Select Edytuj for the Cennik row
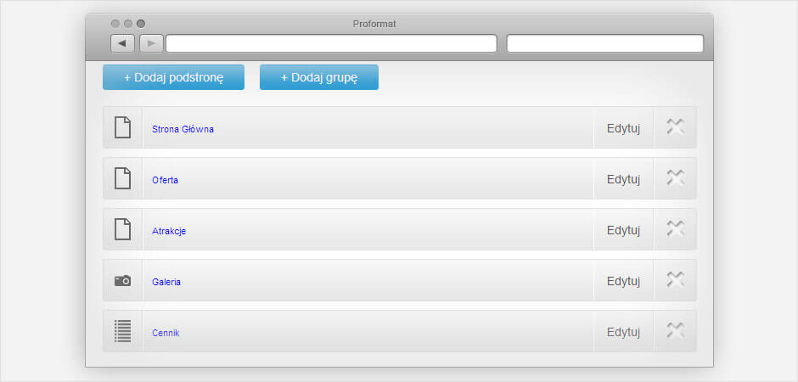This screenshot has height=382, width=798. point(623,332)
